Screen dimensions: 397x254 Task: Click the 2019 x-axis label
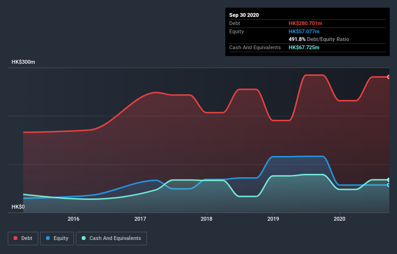click(x=273, y=219)
